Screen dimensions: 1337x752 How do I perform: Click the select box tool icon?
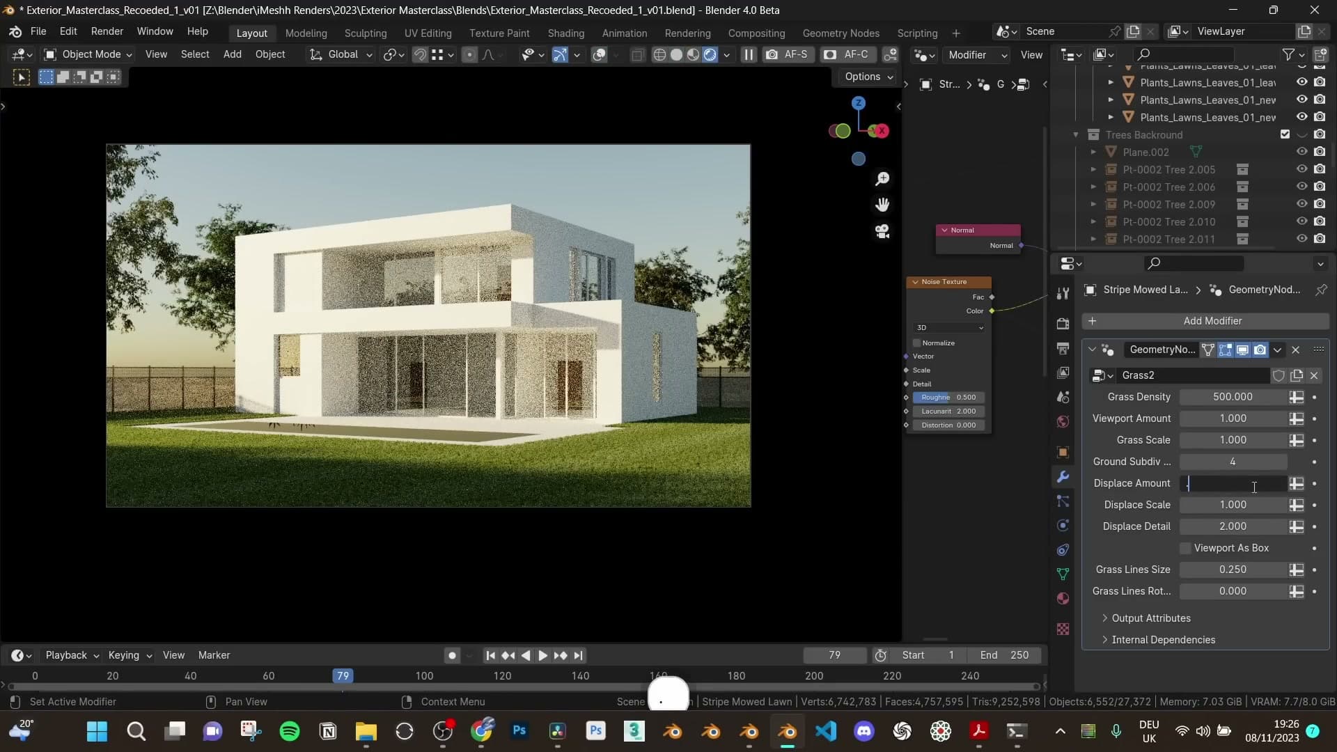[x=46, y=77]
